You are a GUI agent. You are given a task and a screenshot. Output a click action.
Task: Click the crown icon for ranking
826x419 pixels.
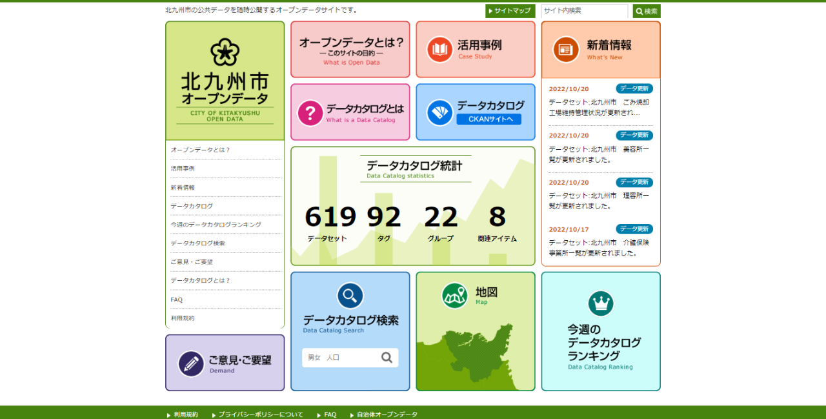click(x=601, y=303)
